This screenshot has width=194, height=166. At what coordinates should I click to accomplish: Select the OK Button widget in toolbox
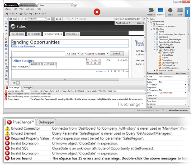pyautogui.click(x=6, y=79)
